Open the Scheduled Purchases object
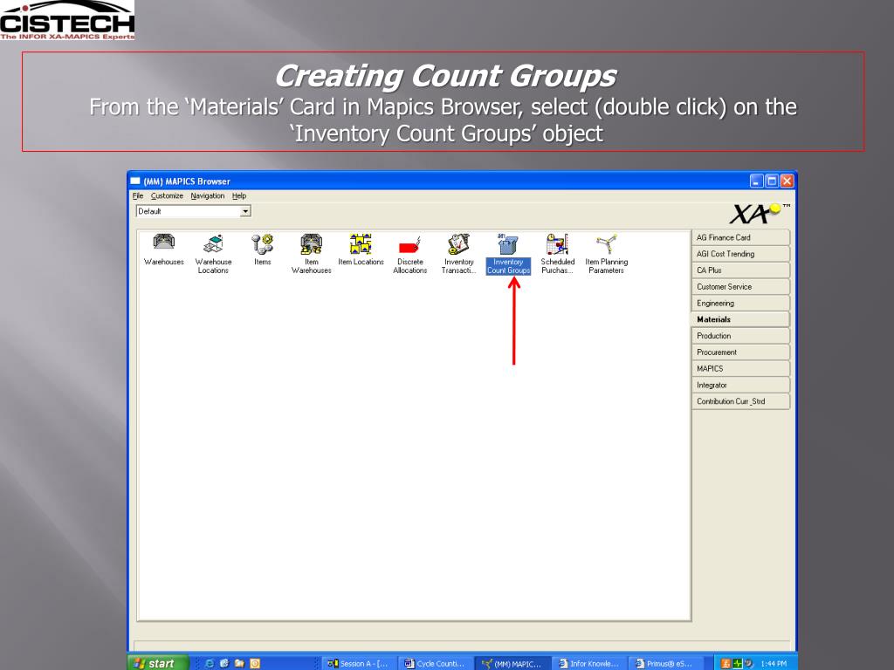This screenshot has height=670, width=894. [x=558, y=254]
